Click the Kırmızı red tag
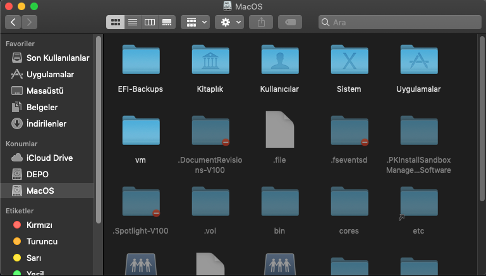The image size is (486, 276). tap(39, 225)
